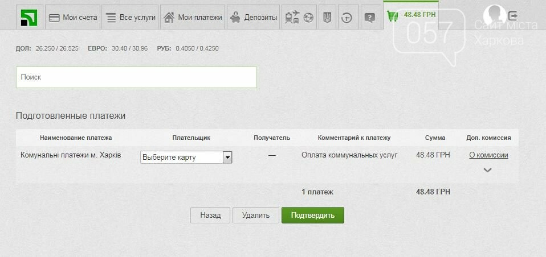
Task: Click the logout exit icon
Action: coord(513,16)
